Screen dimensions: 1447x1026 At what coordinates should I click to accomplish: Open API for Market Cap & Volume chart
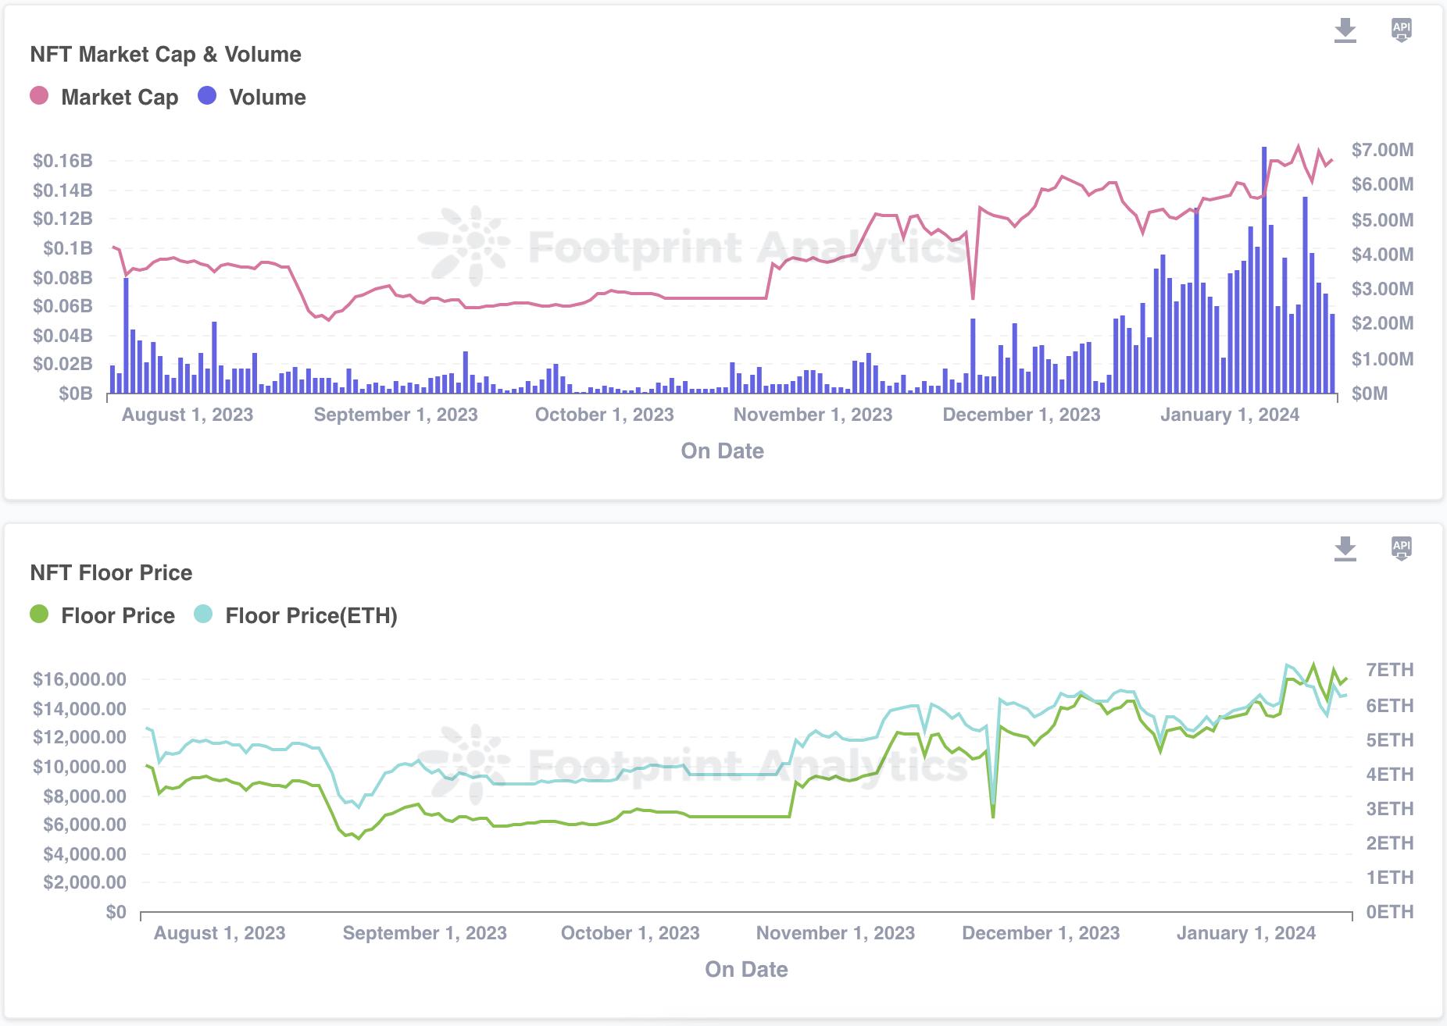(1401, 30)
